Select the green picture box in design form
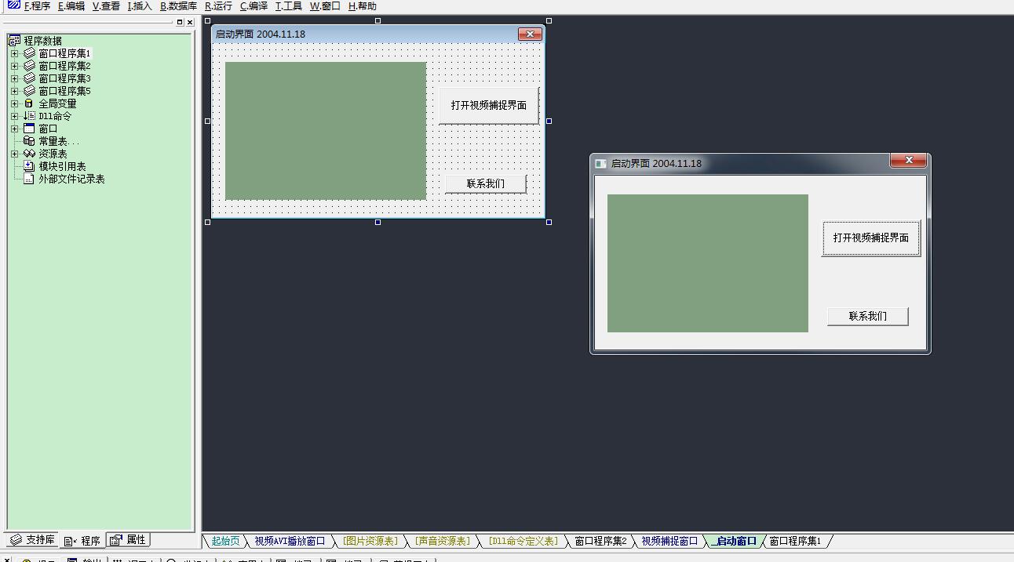Screen dimensions: 1014x562 click(326, 131)
